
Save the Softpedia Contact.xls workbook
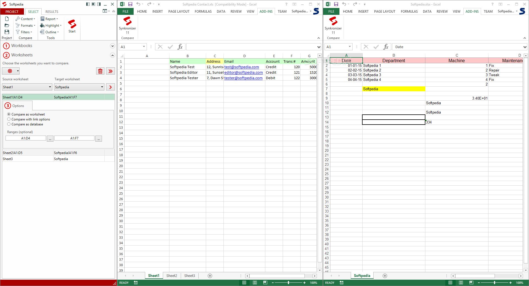130,4
